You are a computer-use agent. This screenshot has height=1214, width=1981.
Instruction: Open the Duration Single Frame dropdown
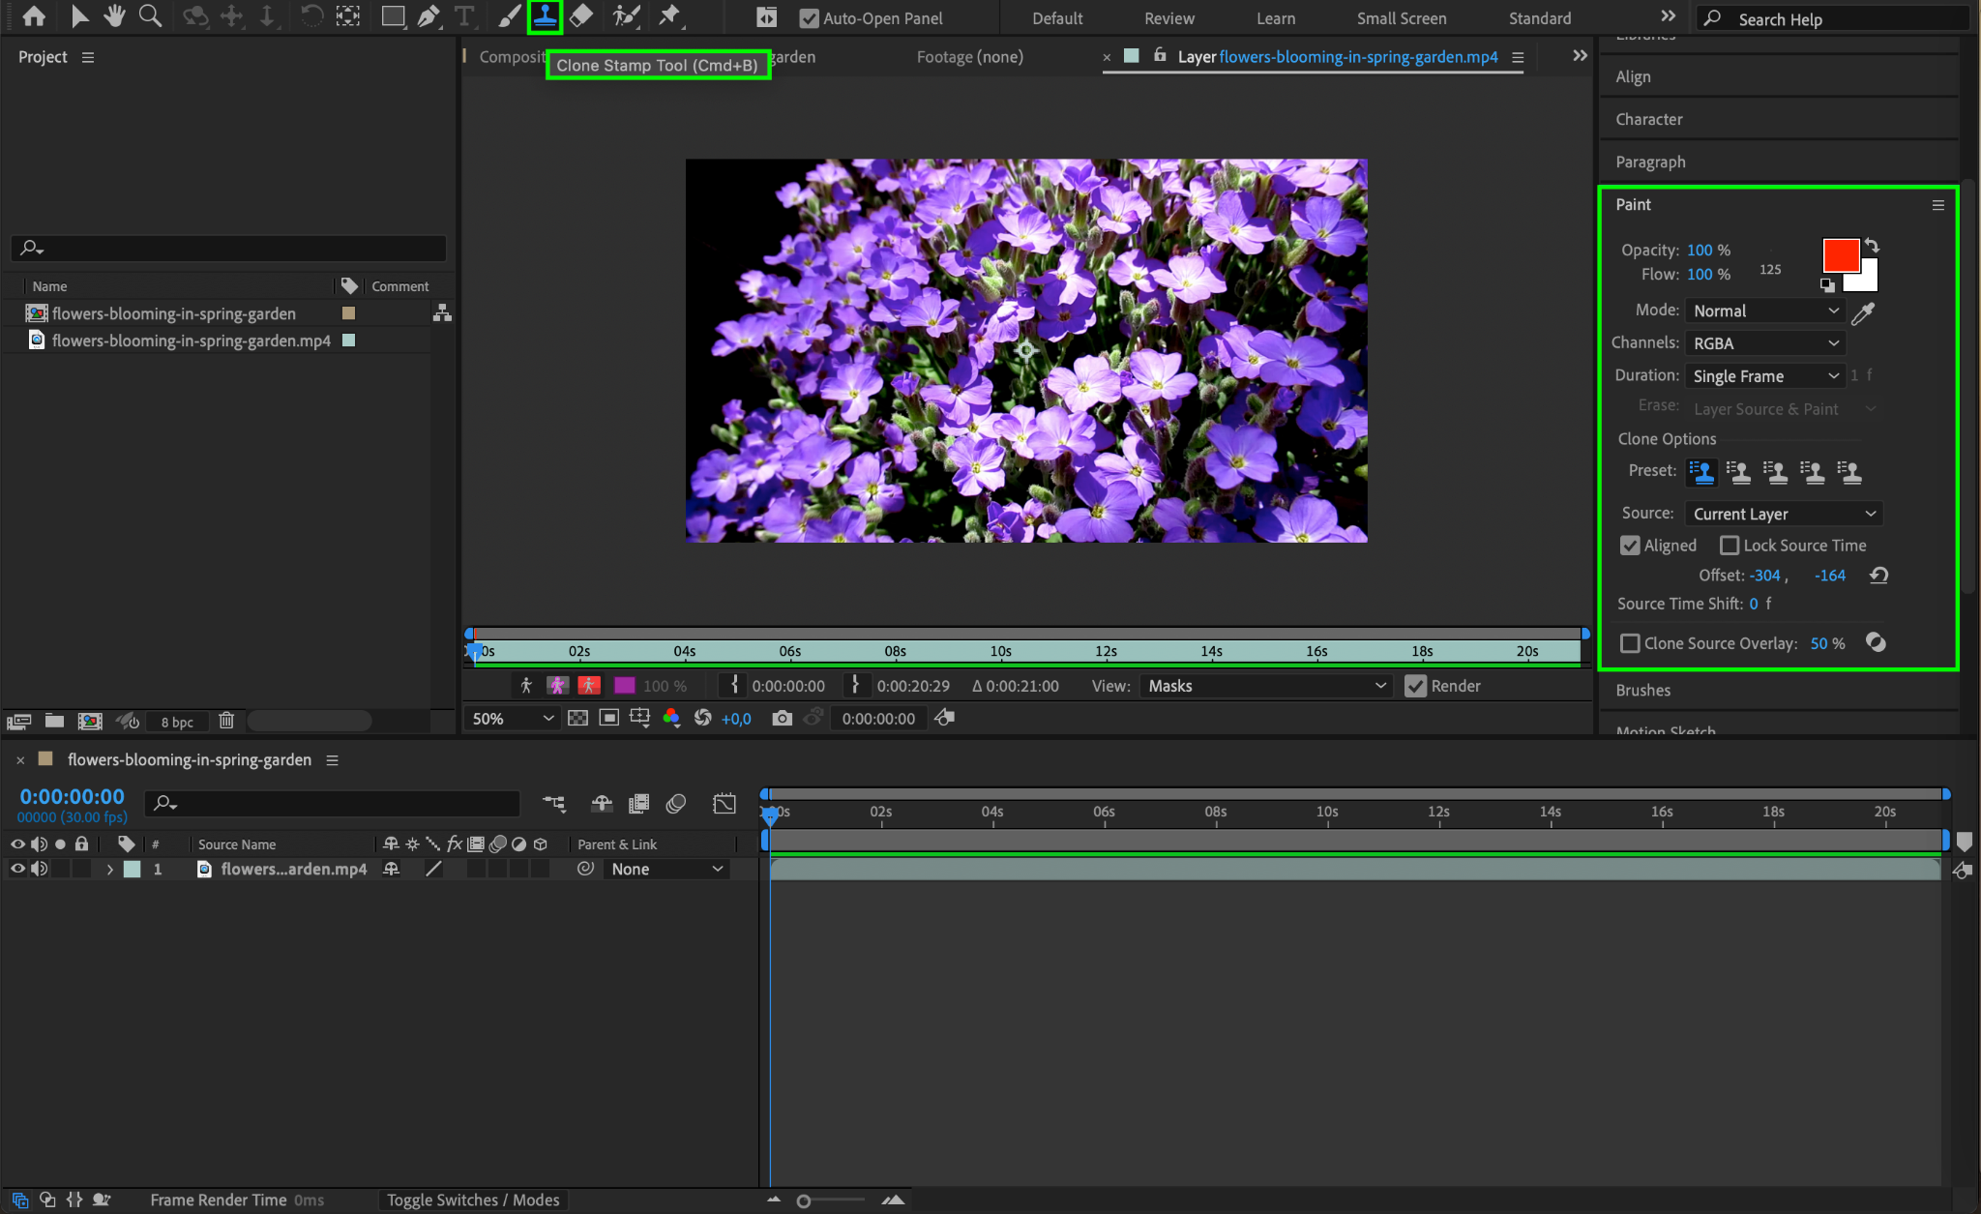(1764, 375)
